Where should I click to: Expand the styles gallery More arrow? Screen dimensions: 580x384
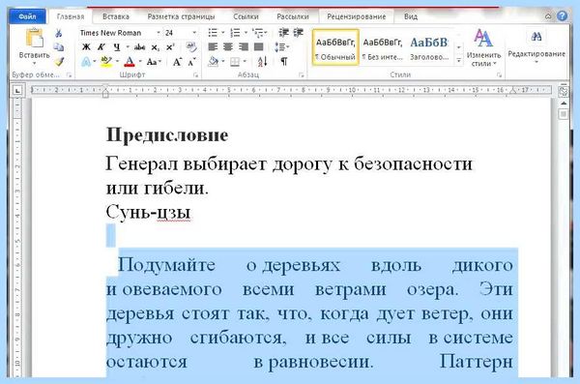458,61
